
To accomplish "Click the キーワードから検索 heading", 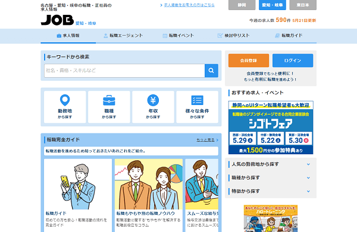I will tap(68, 57).
